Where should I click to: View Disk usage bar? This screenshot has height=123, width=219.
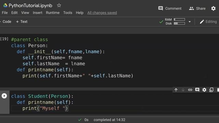tap(179, 24)
